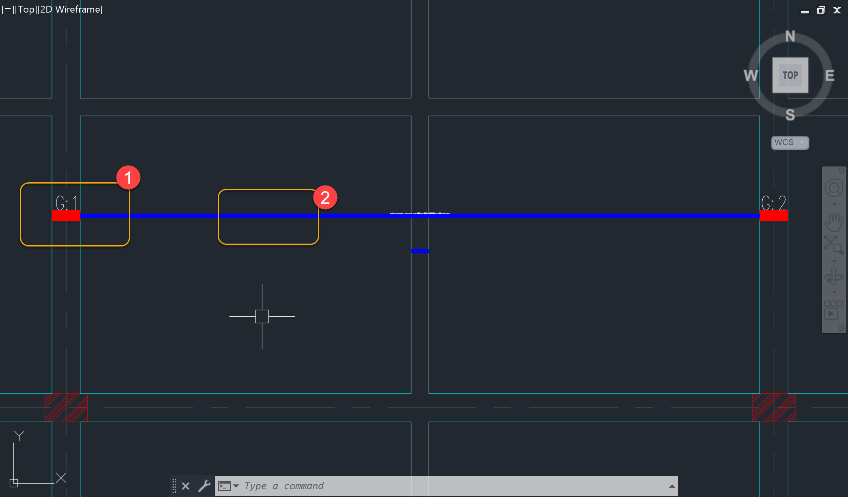
Task: Open dropdown under the Zoom Extents tool
Action: click(x=834, y=261)
